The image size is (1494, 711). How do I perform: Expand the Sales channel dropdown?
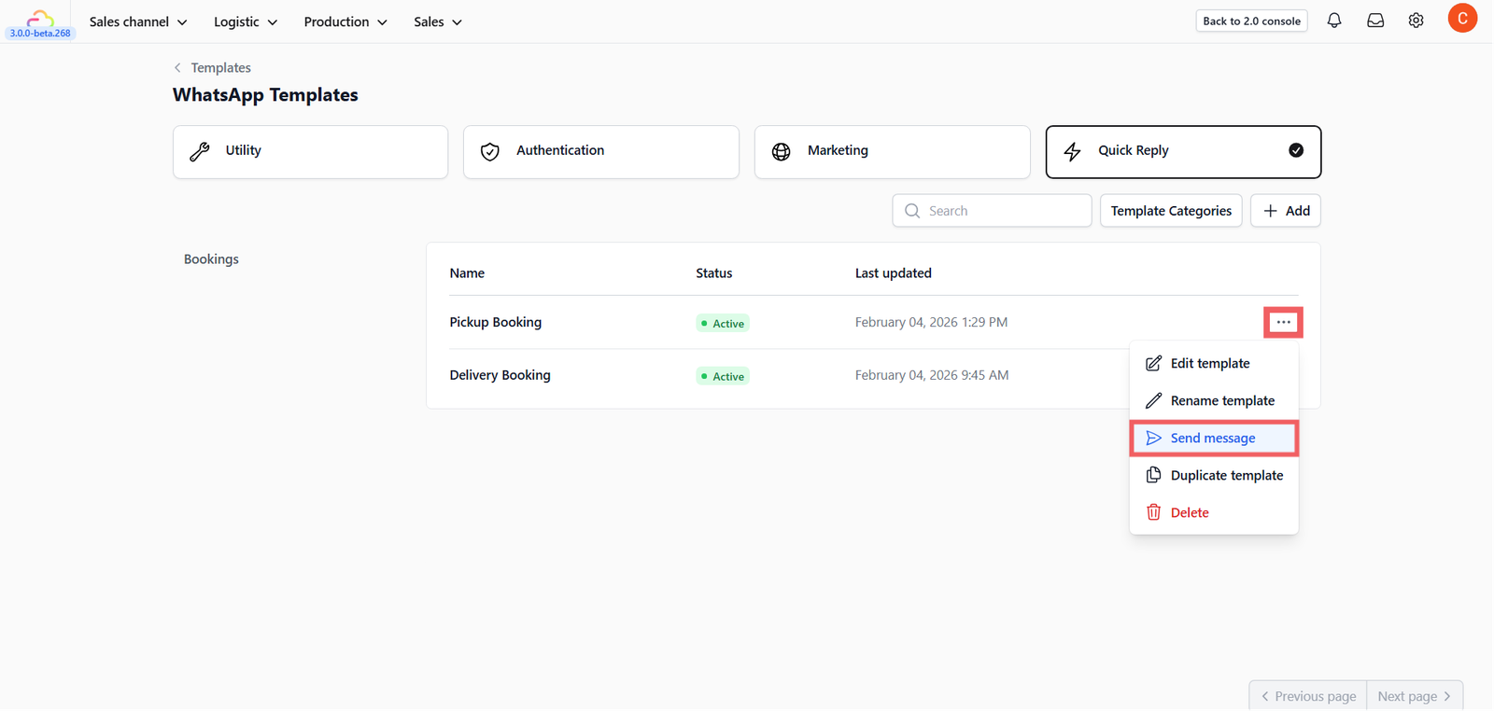[x=138, y=21]
